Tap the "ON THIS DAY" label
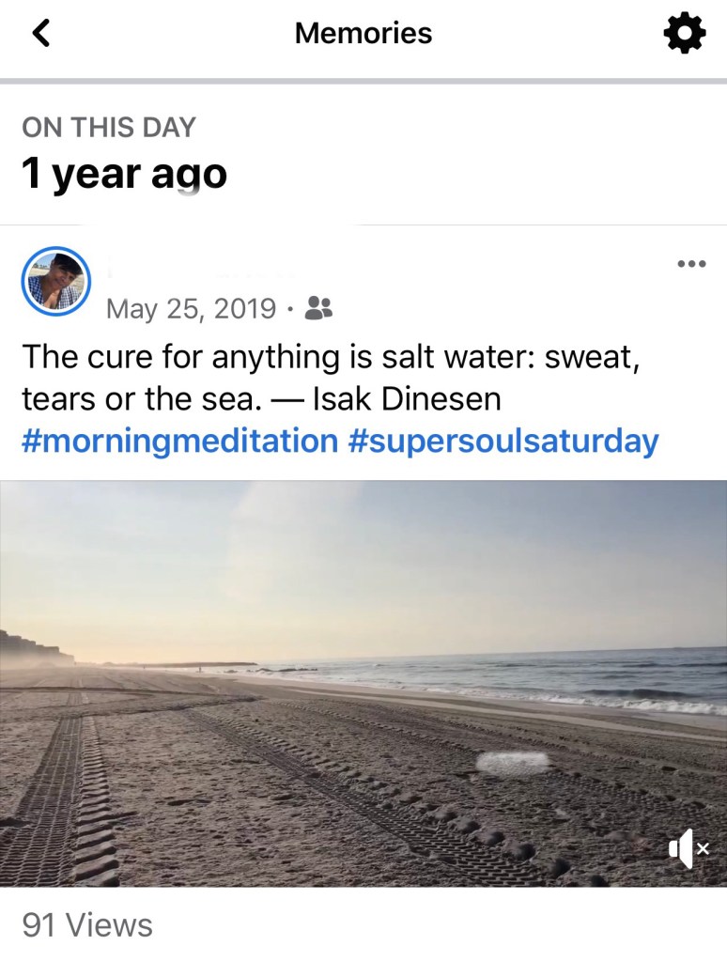This screenshot has width=727, height=961. pos(109,128)
